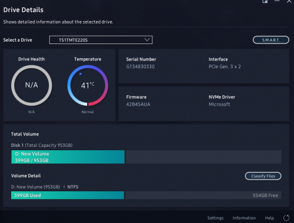
Task: Click the 41°C temperature gauge
Action: tap(88, 86)
